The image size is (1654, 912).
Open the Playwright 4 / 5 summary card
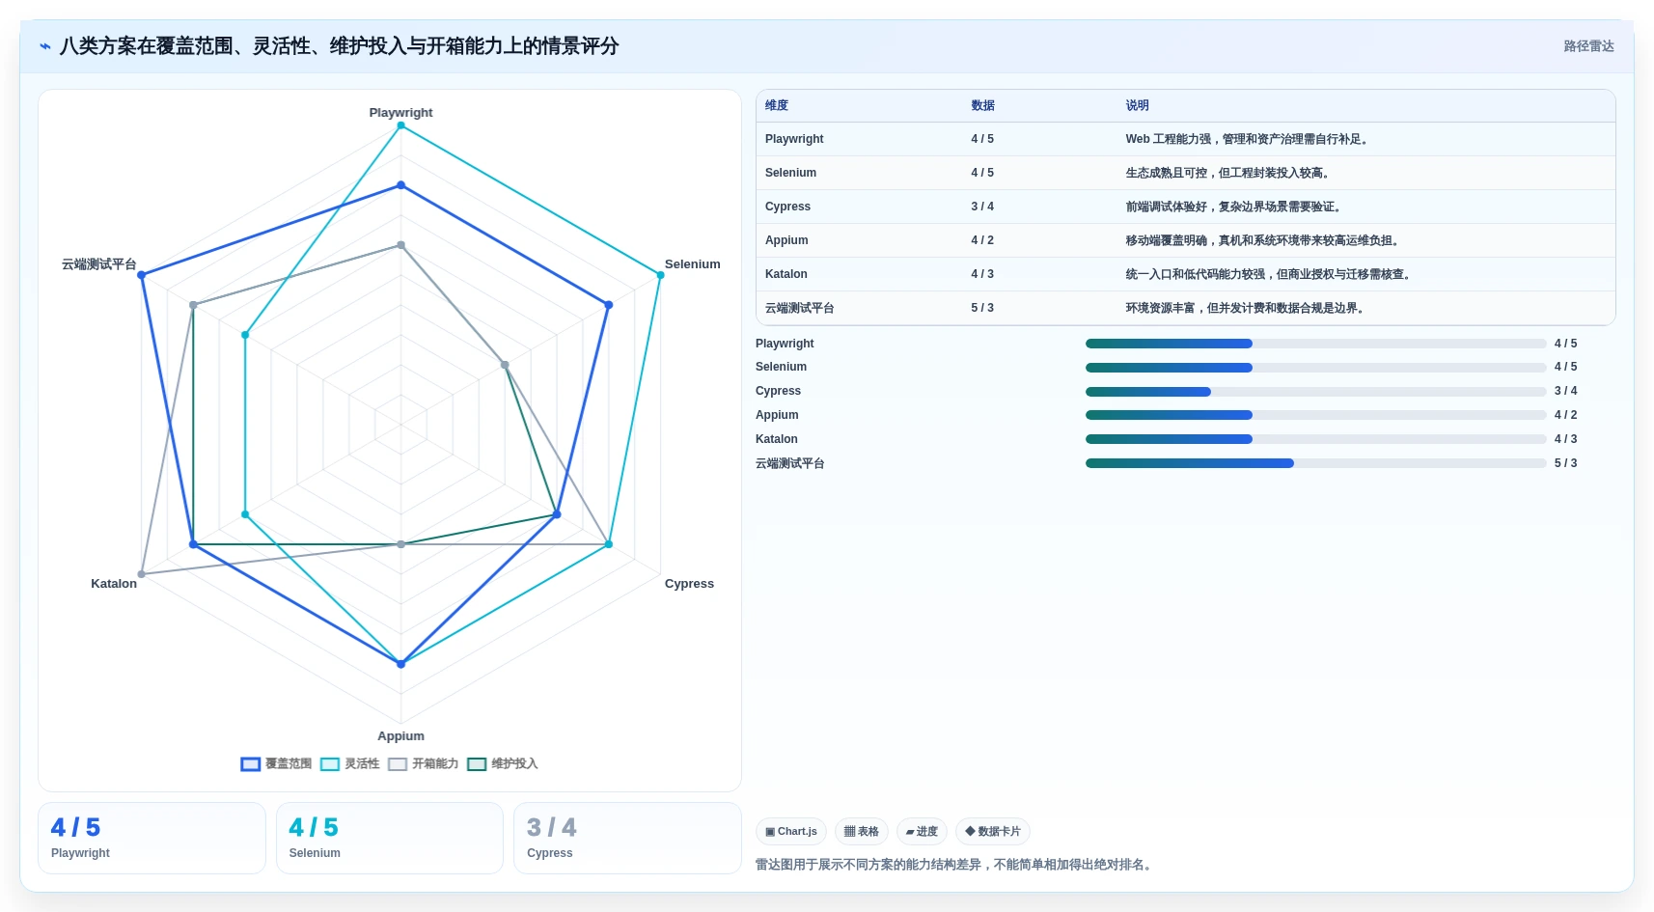pos(152,839)
